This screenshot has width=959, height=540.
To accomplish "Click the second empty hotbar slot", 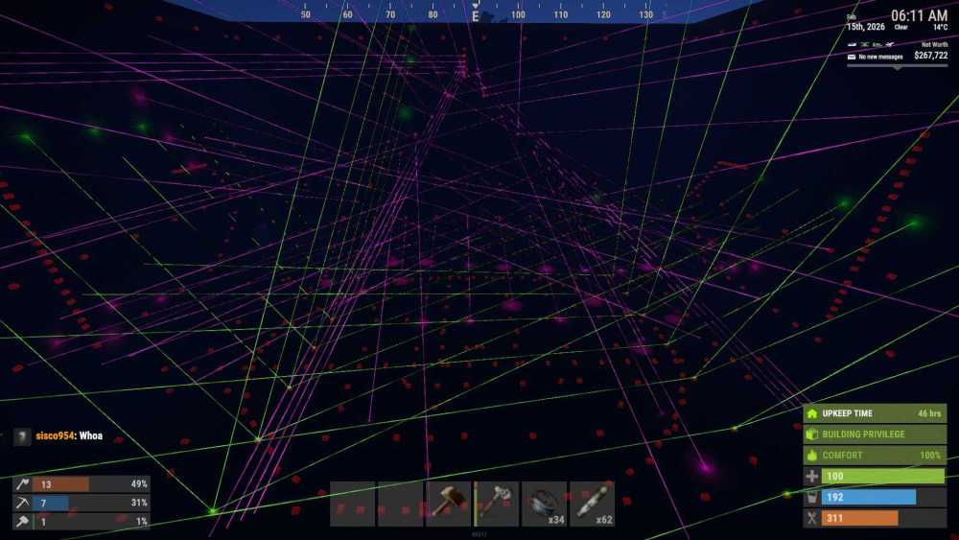I will tap(400, 504).
